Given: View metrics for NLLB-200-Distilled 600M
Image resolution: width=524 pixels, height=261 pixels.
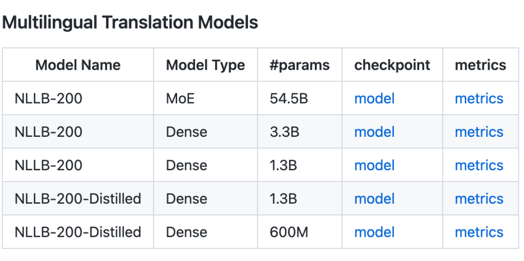Looking at the screenshot, I should point(479,232).
